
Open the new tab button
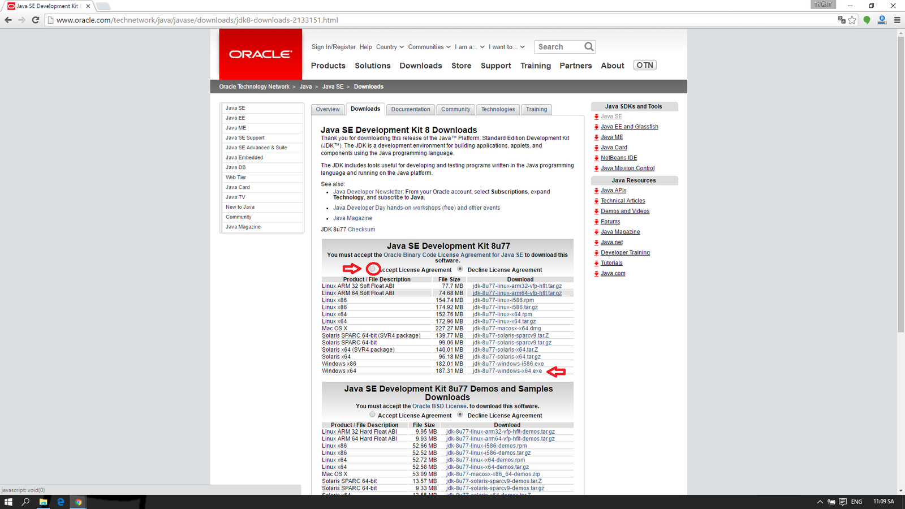(x=103, y=6)
